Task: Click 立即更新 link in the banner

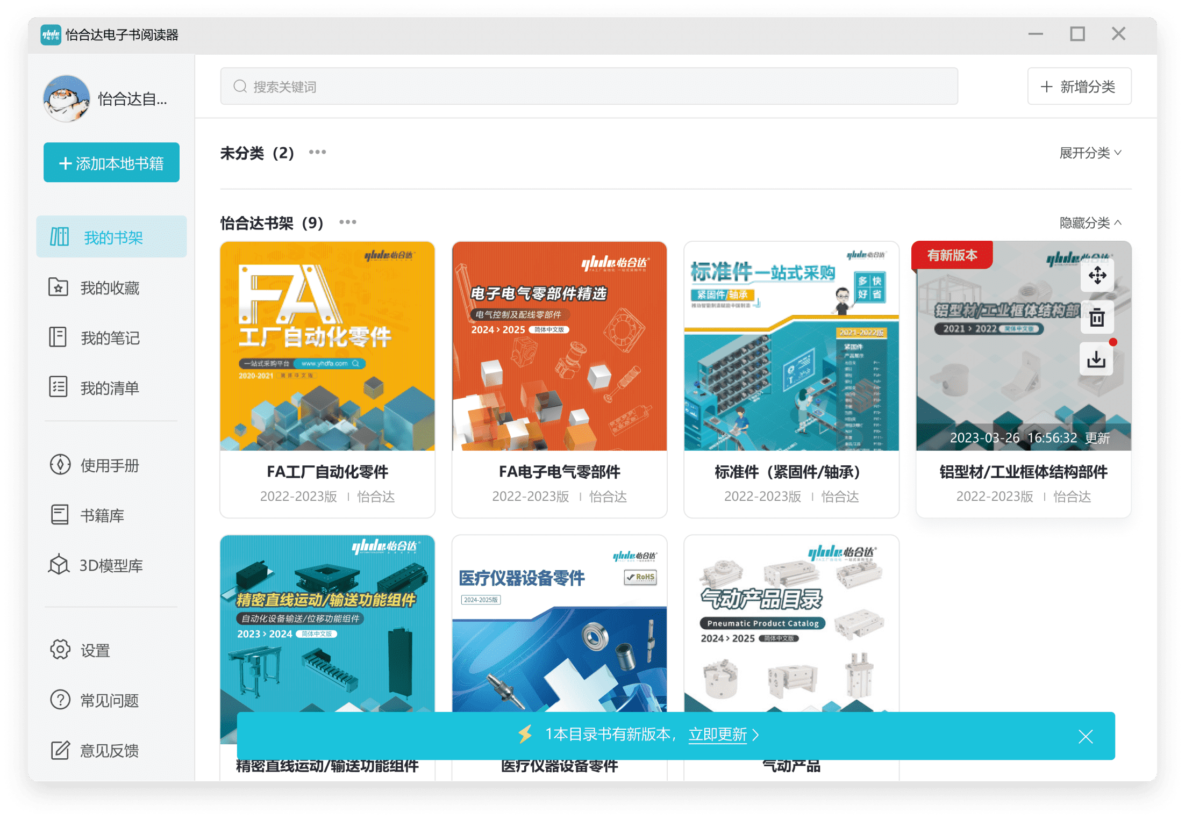Action: [x=718, y=735]
